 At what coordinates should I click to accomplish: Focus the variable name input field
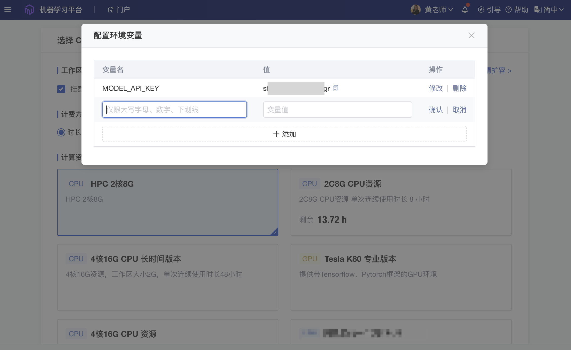tap(175, 110)
